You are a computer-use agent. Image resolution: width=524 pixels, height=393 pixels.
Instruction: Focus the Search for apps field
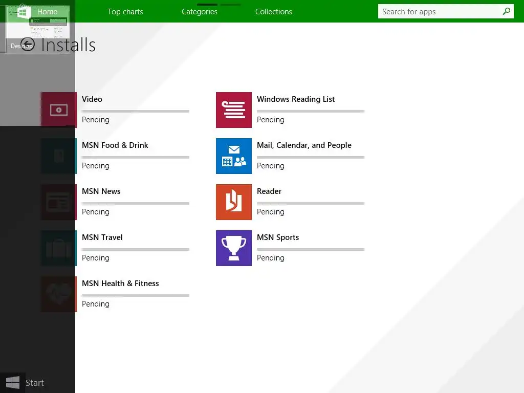(446, 11)
